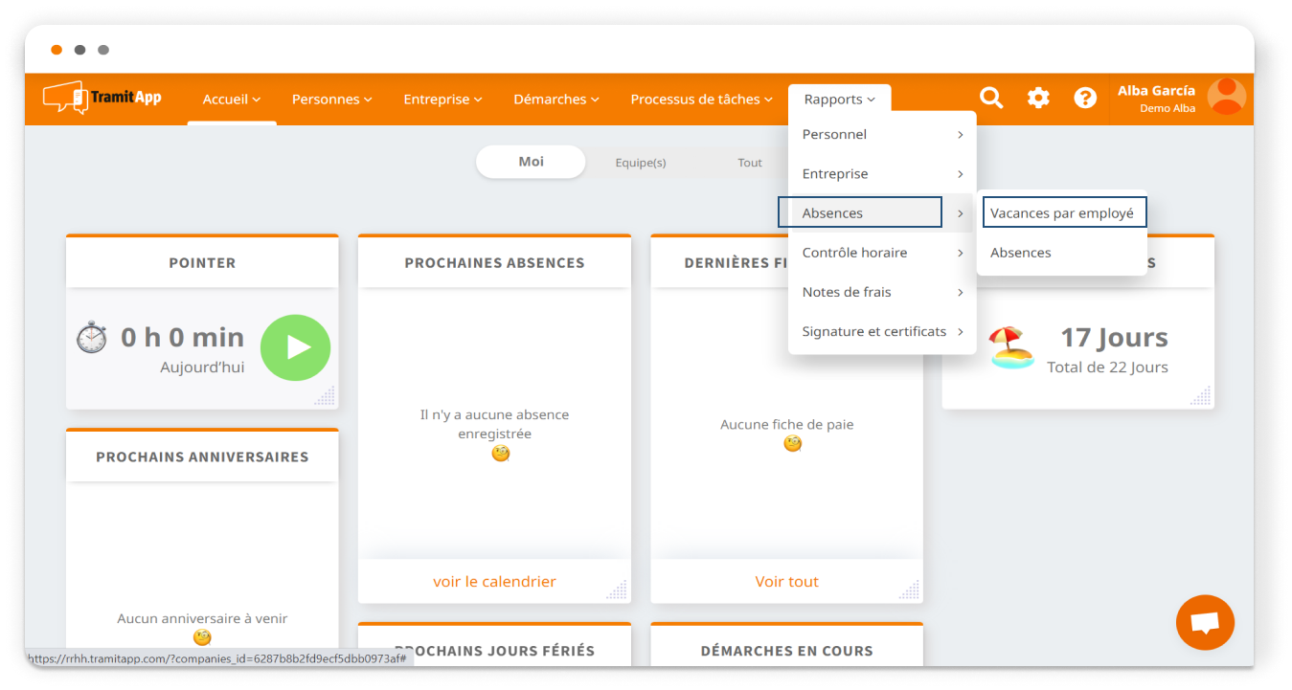Click the help question mark icon

(1084, 98)
